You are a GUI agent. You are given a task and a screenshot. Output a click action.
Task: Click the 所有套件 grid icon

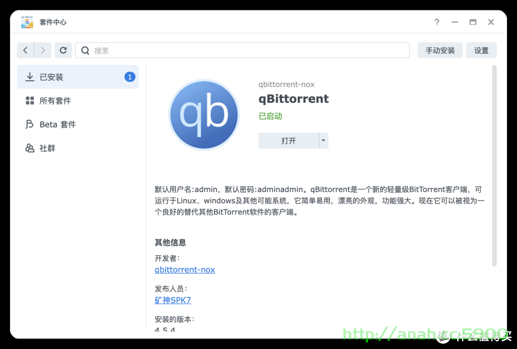(x=30, y=101)
